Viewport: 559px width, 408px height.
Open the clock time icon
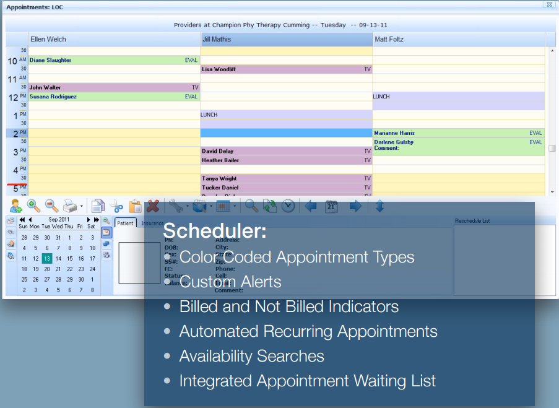pyautogui.click(x=288, y=206)
